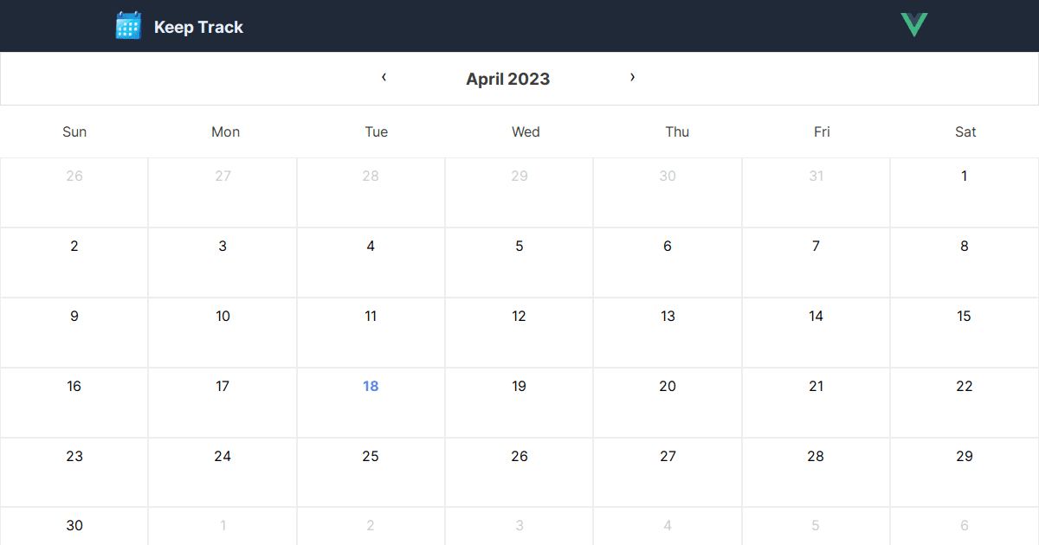Select the Sat weekday header

click(x=965, y=131)
